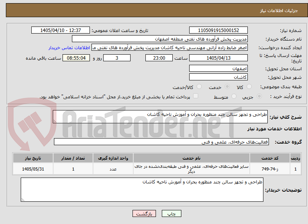Click the گروه خدمت label
The height and width of the screenshot is (224, 308).
point(288,142)
